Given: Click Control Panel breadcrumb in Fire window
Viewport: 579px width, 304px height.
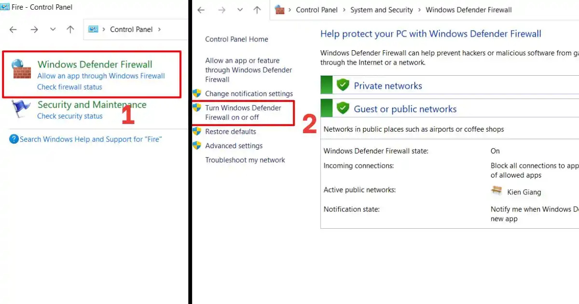Looking at the screenshot, I should pyautogui.click(x=131, y=29).
